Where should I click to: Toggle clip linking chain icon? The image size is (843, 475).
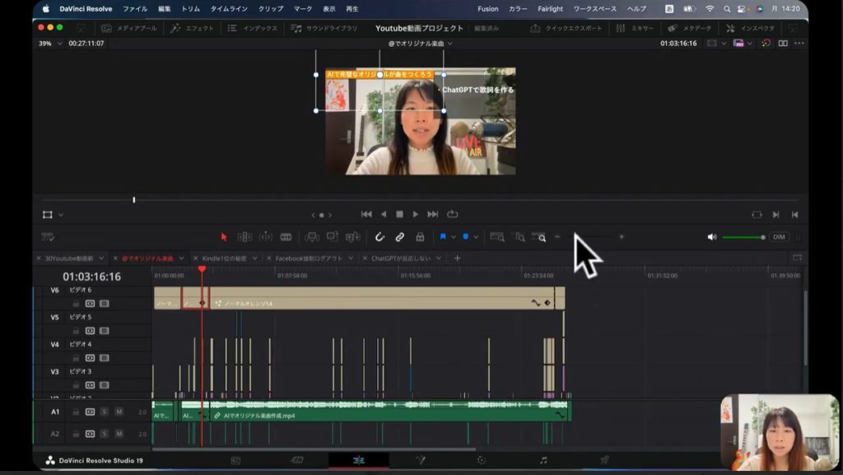399,237
